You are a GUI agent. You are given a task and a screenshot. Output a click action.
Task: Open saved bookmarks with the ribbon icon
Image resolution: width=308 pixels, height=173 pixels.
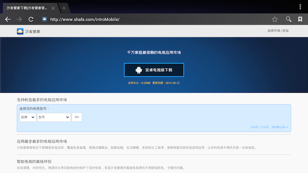[300, 19]
